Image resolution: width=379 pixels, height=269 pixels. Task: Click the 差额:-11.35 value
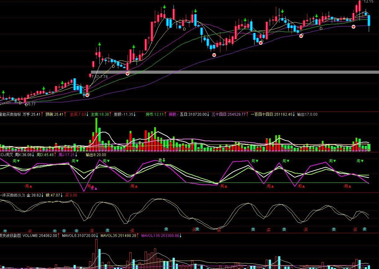tap(124, 114)
